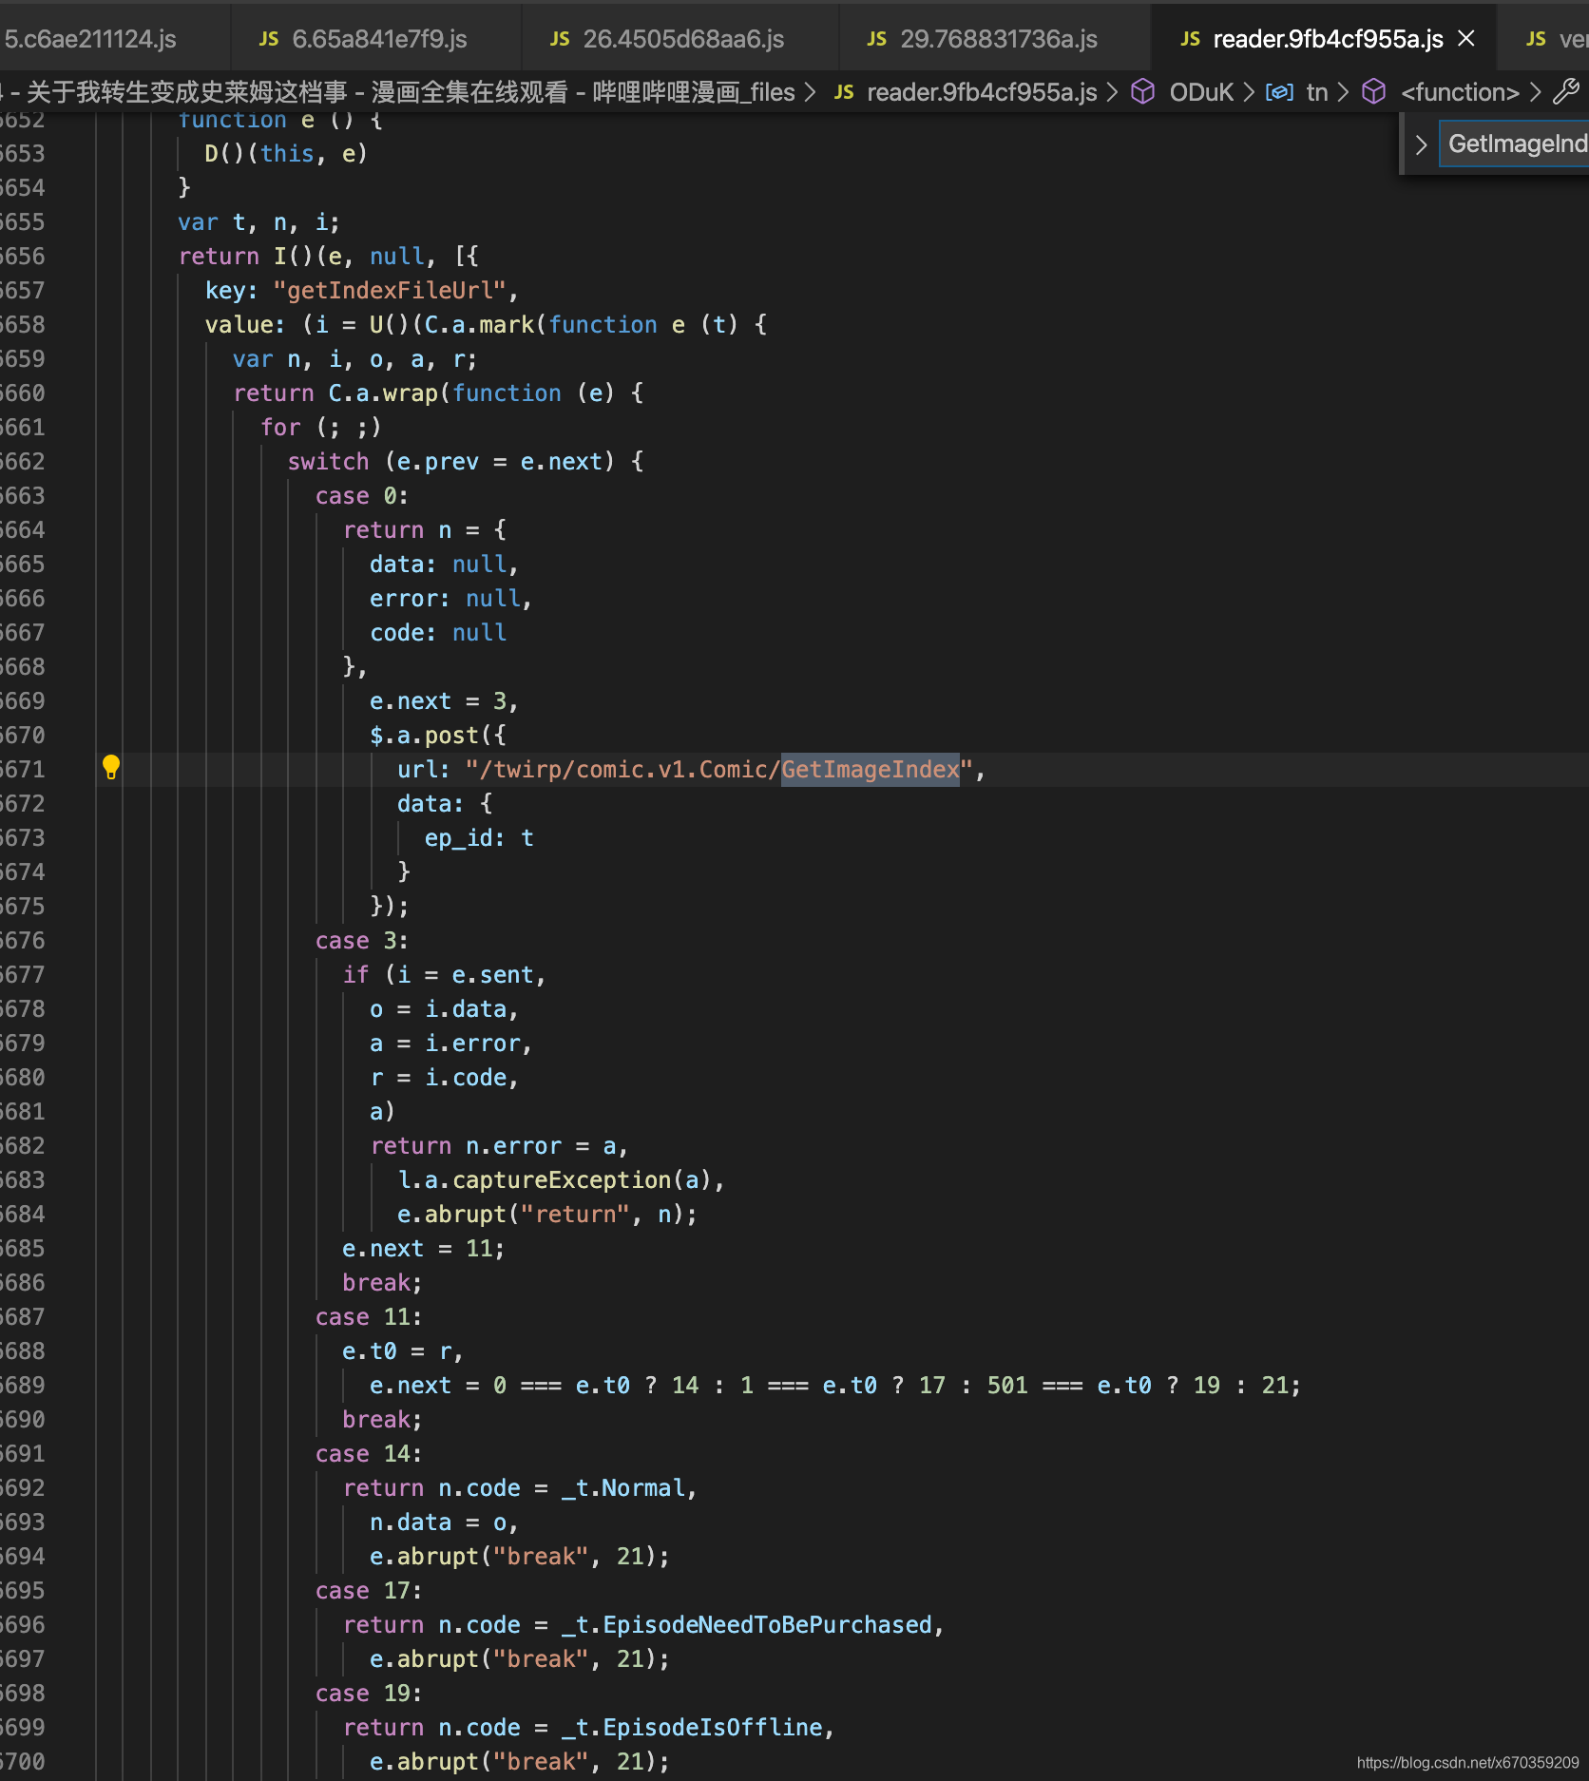Click the JS icon on 6.65a841e7f9.js tab

(269, 39)
